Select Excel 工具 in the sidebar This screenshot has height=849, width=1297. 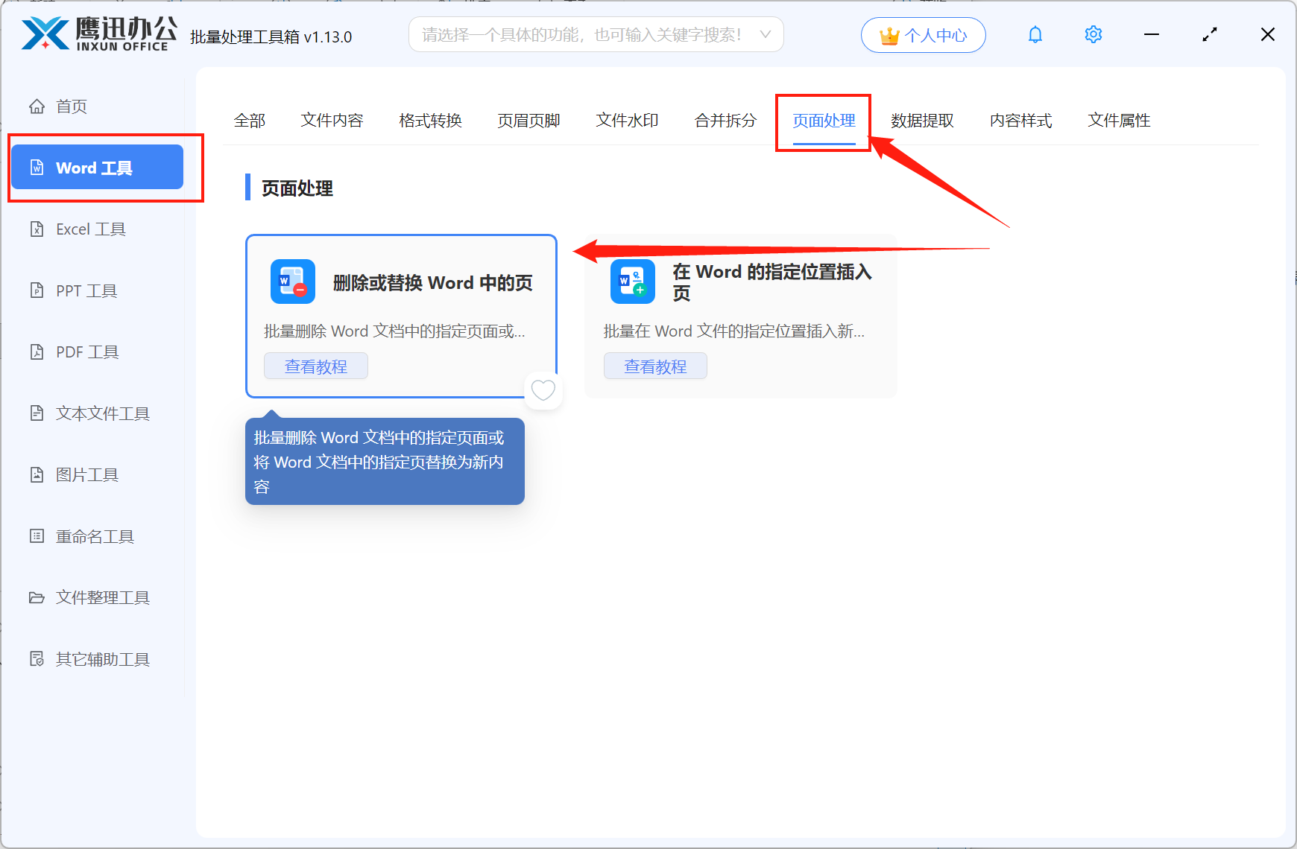tap(90, 229)
